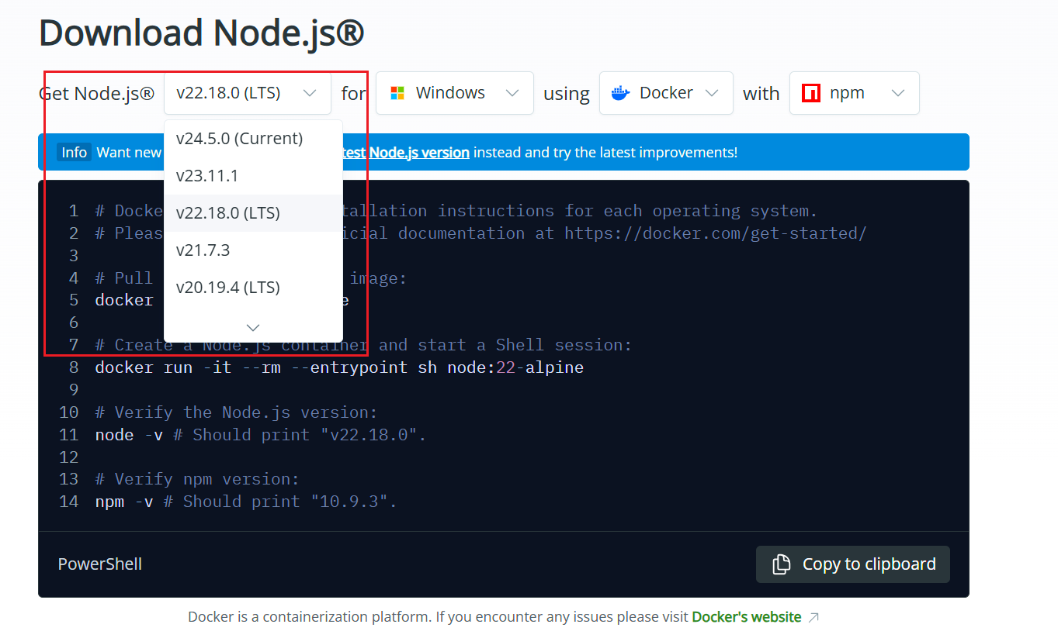Click the docker.com/get-started URL comment line

(480, 233)
